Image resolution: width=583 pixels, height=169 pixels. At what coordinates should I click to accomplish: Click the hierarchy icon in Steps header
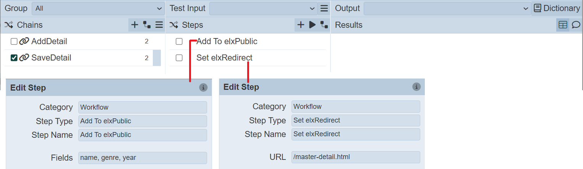point(324,25)
